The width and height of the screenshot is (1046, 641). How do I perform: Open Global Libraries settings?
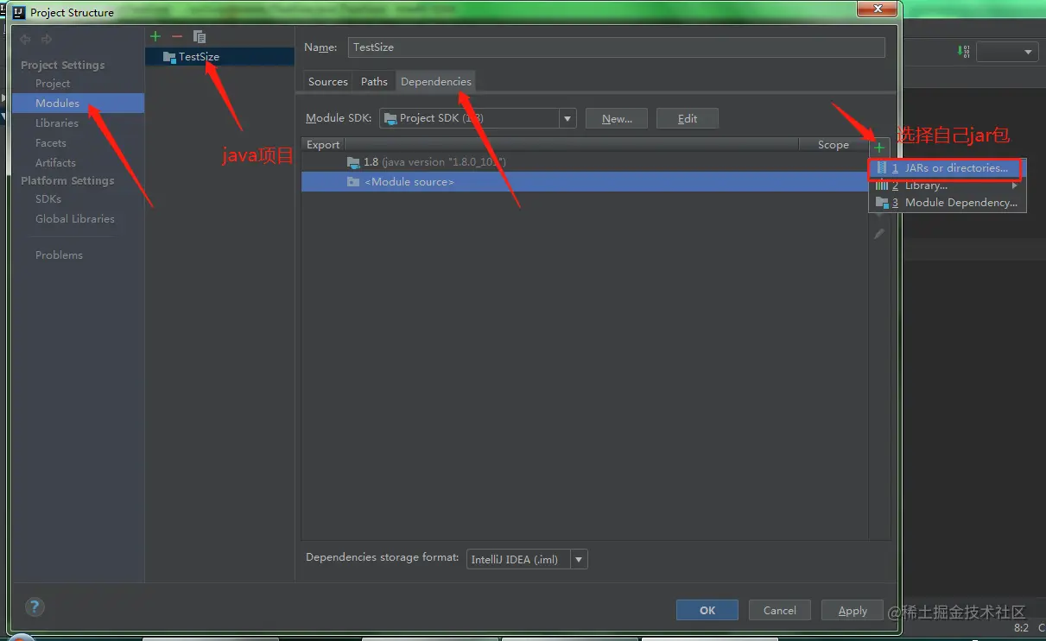point(75,219)
